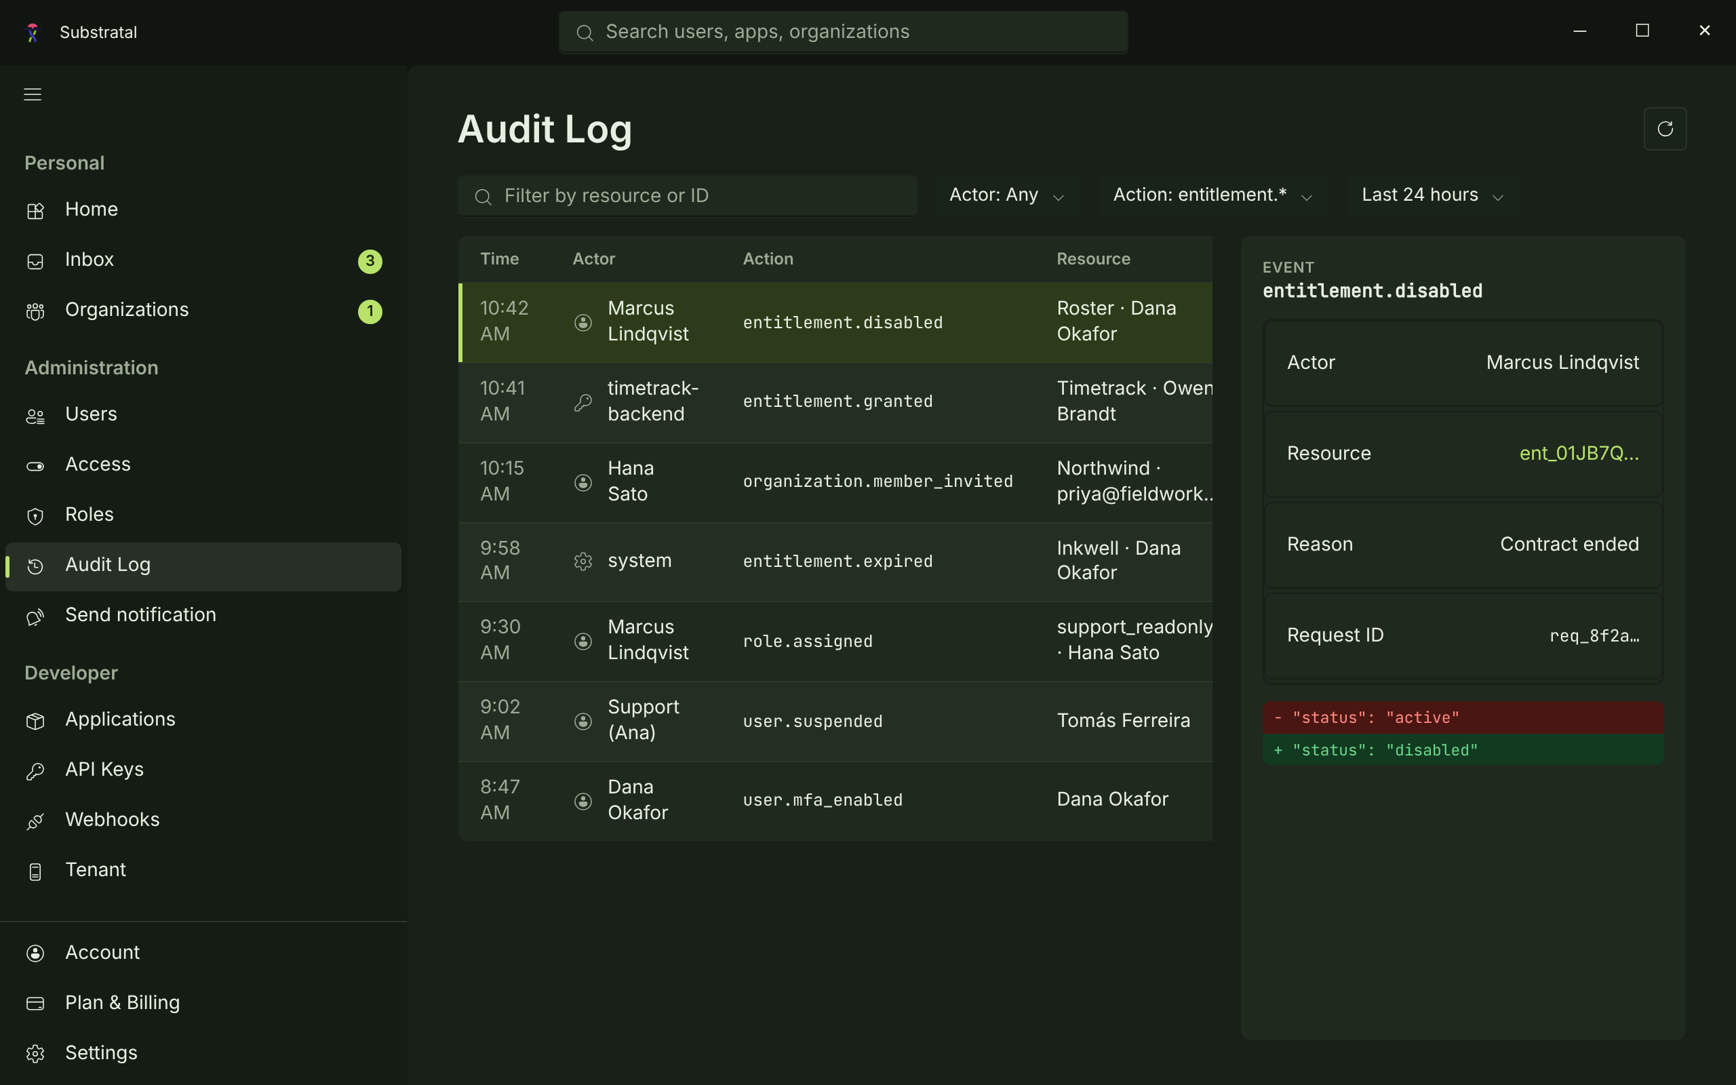Viewport: 1736px width, 1085px height.
Task: Open the Actor: Any filter dropdown
Action: 1006,195
